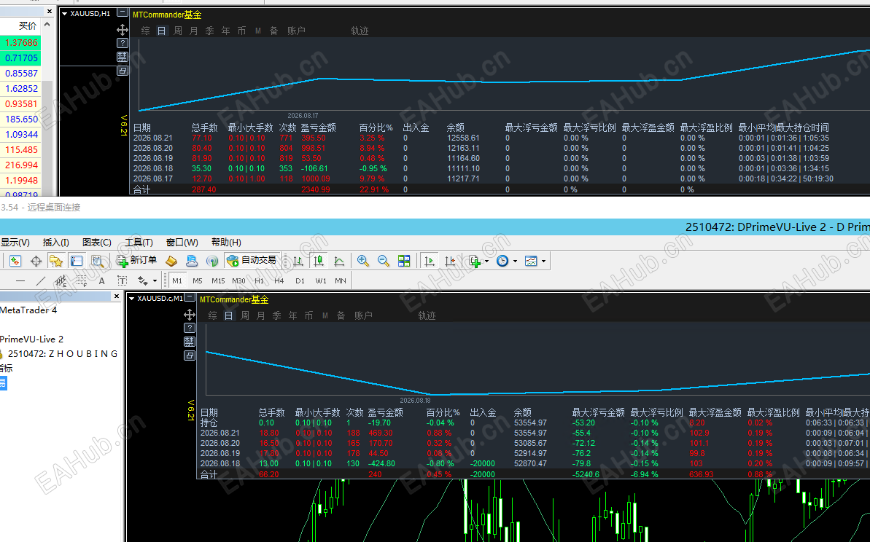This screenshot has width=870, height=542.
Task: Click the MTCommander基金 title link in the XAUUSD.c,M1 chart
Action: click(234, 299)
